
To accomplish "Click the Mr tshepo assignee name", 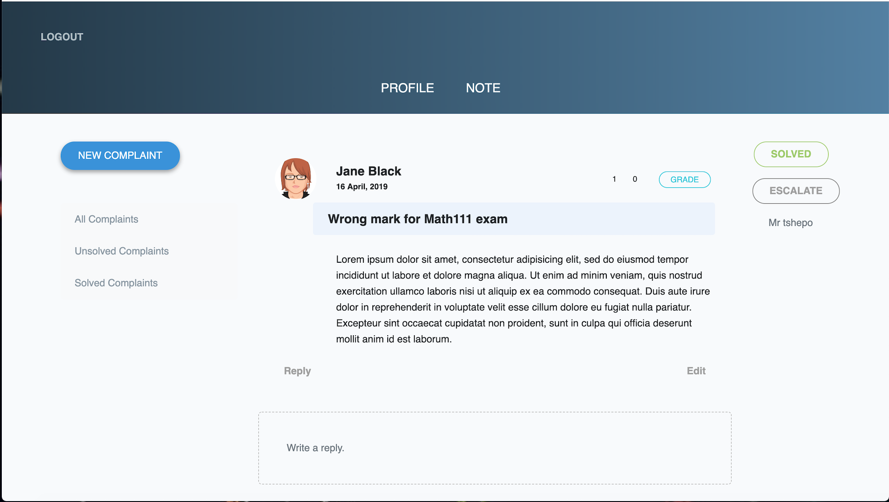I will pos(790,223).
